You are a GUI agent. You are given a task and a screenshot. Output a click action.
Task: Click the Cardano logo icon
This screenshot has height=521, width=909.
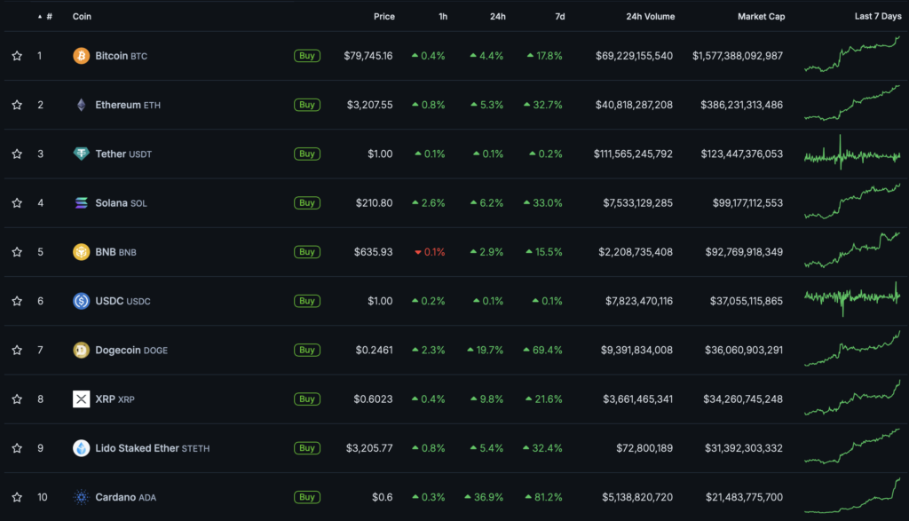pos(81,497)
